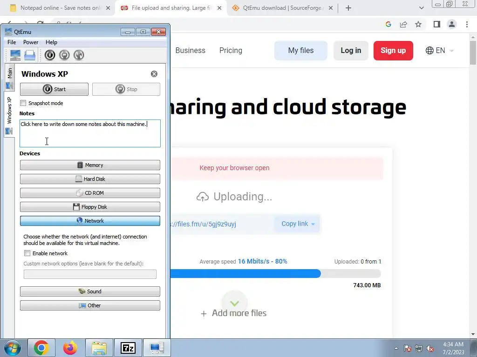Click Add more files
This screenshot has width=477, height=357.
pyautogui.click(x=234, y=313)
